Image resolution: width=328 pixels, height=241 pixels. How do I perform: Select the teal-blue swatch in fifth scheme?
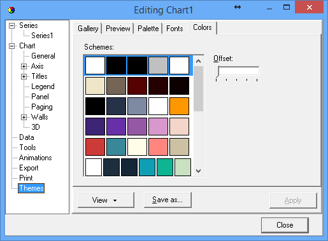116,147
